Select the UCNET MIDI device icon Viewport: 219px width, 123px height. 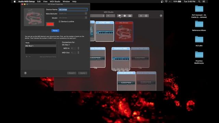[x=105, y=31]
